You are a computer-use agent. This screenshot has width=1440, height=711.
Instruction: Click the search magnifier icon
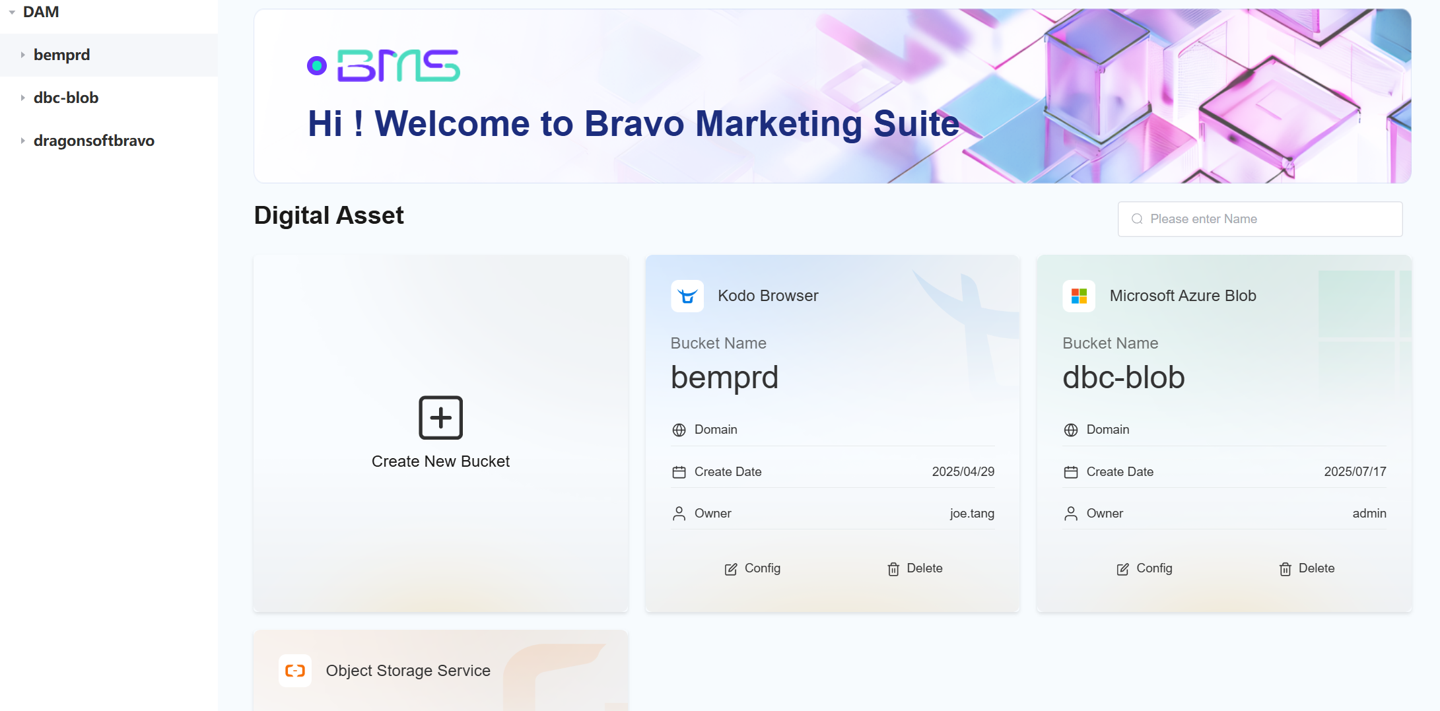click(x=1137, y=219)
